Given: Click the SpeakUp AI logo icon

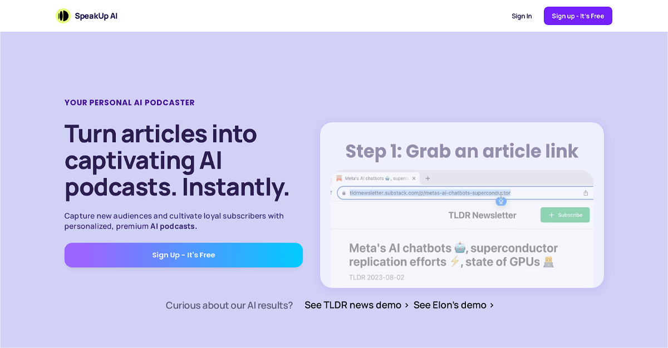Looking at the screenshot, I should 63,16.
